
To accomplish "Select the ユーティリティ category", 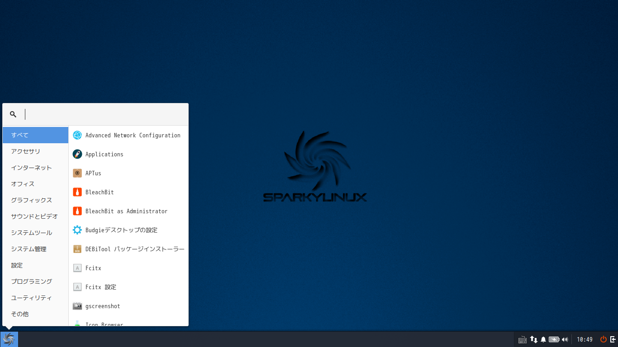I will click(35, 298).
